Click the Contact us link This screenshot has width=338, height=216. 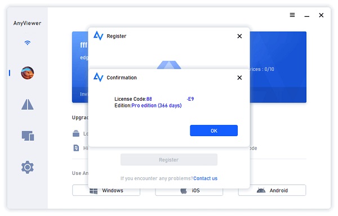pos(205,178)
